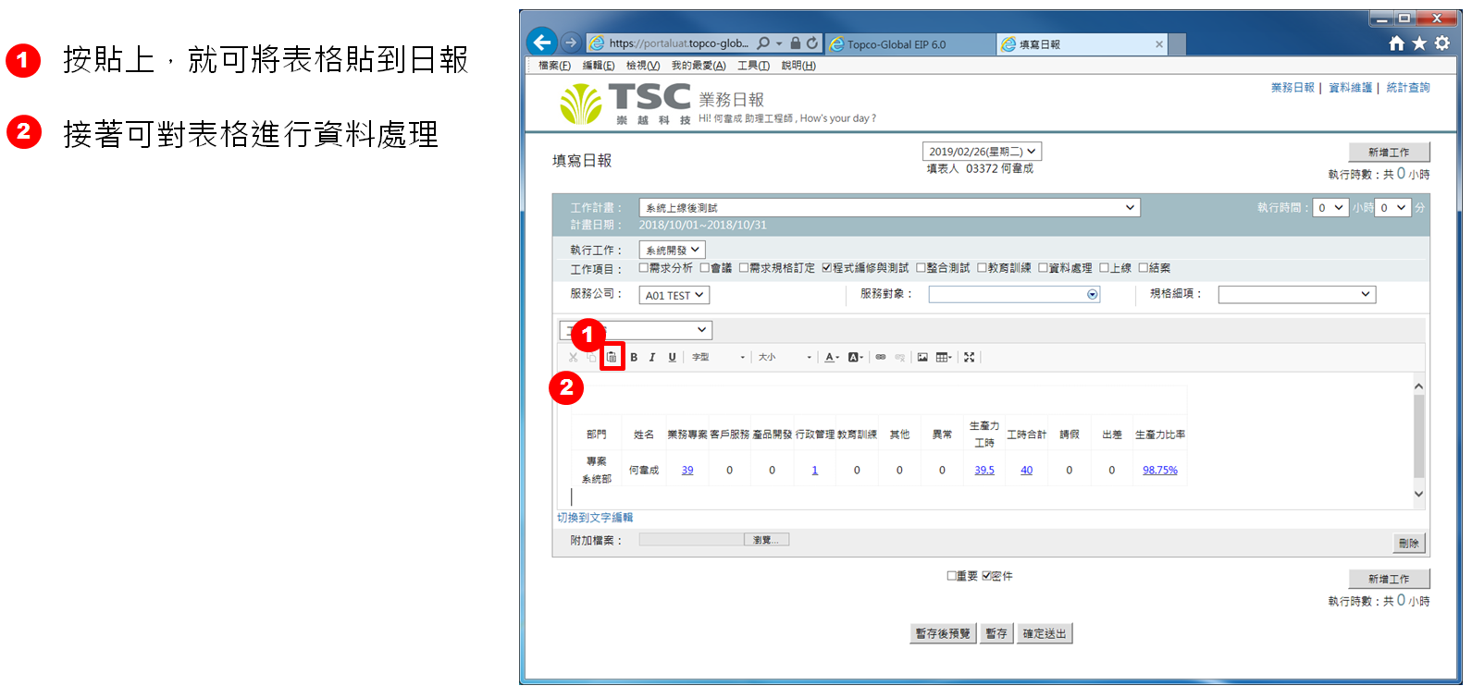1472x698 pixels.
Task: Uncheck the 程式維修與測試 checkbox
Action: [826, 268]
